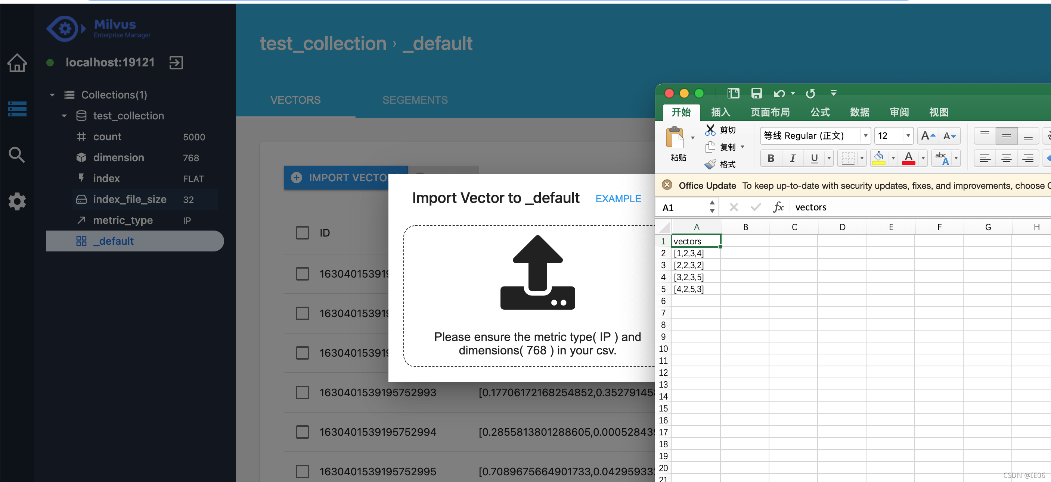Click the IMPORT VECTOR button
The height and width of the screenshot is (482, 1051).
345,177
